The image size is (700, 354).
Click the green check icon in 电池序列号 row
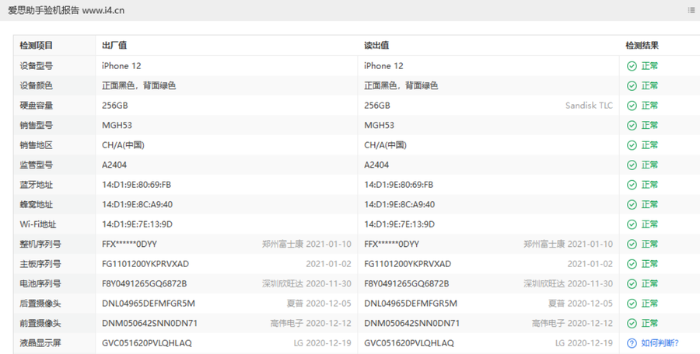click(632, 283)
